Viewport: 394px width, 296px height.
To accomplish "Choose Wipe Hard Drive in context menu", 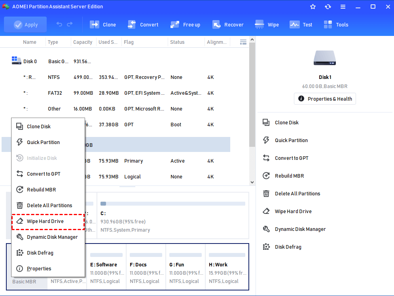I will tap(48, 221).
